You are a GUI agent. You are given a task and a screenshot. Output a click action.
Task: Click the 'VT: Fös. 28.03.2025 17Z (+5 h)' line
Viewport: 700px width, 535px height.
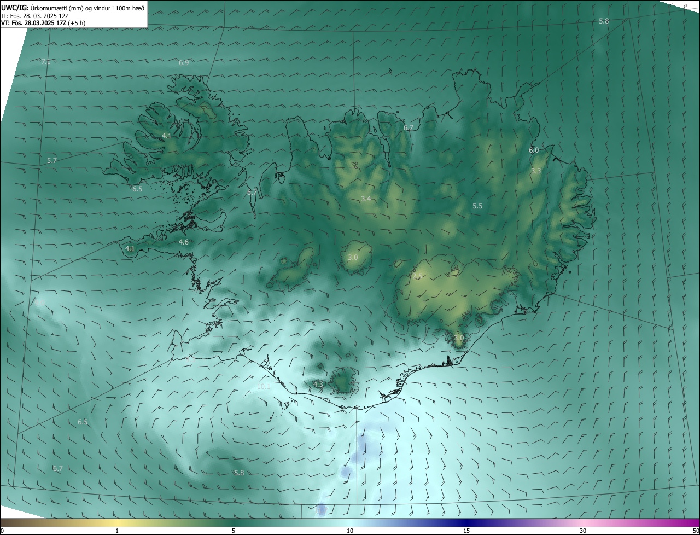coord(43,23)
